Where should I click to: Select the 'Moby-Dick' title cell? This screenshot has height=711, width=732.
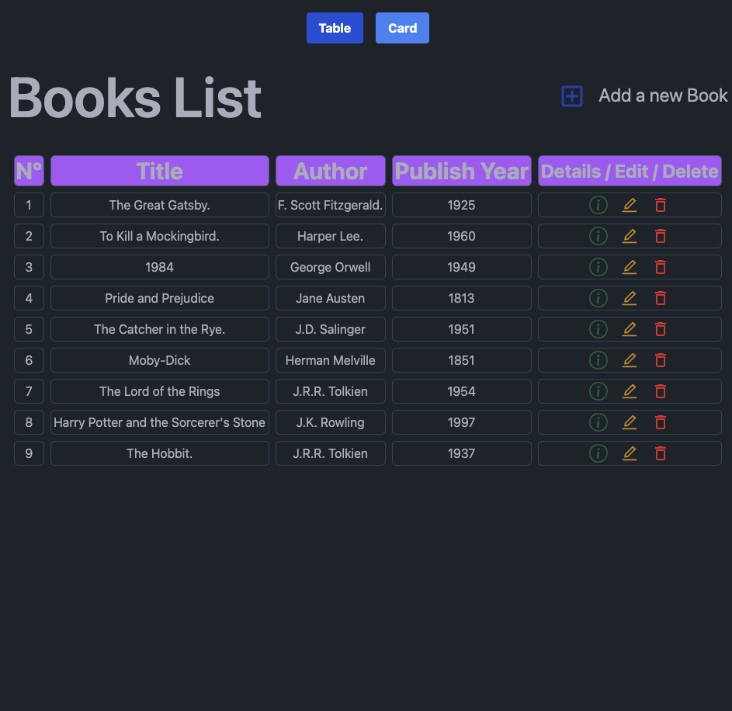pos(160,360)
